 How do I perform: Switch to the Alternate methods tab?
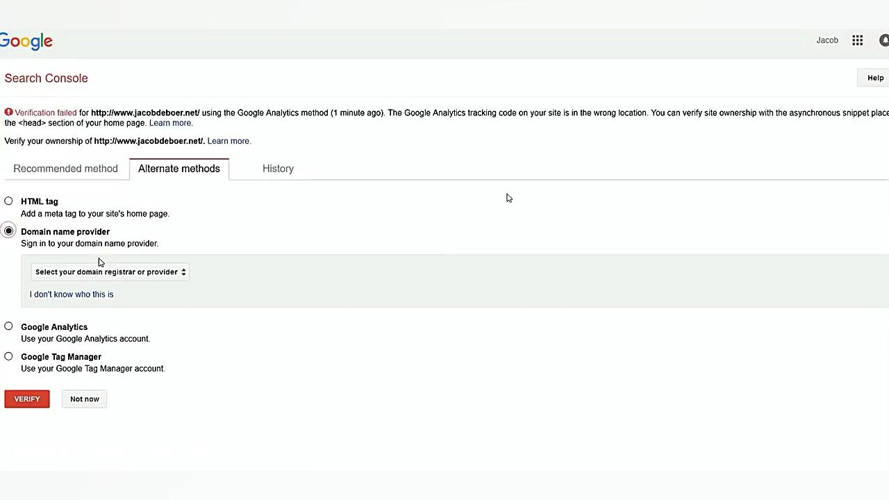tap(179, 169)
